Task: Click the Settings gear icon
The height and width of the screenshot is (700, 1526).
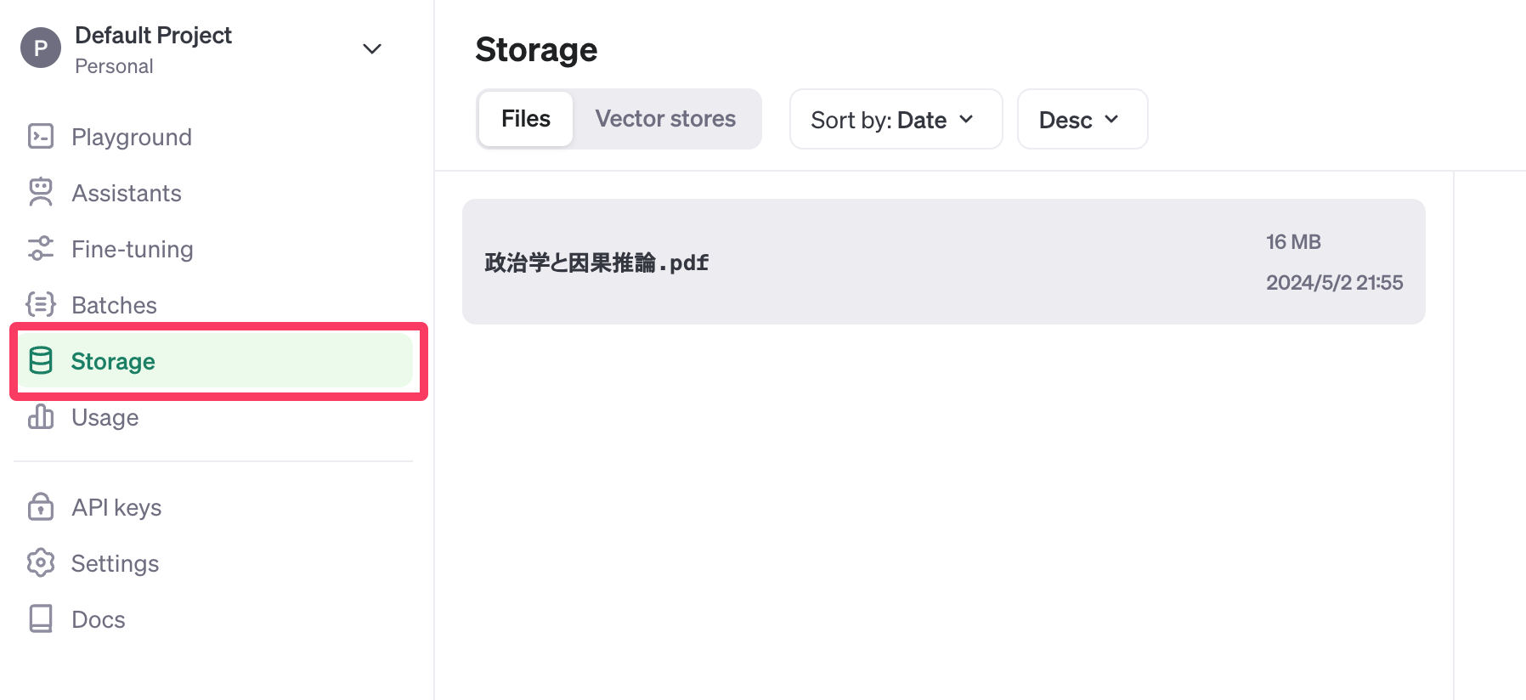Action: coord(41,563)
